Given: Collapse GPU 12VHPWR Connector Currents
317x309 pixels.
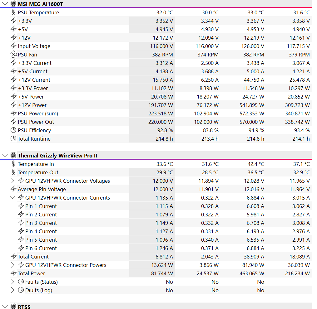Looking at the screenshot, I should (12, 198).
